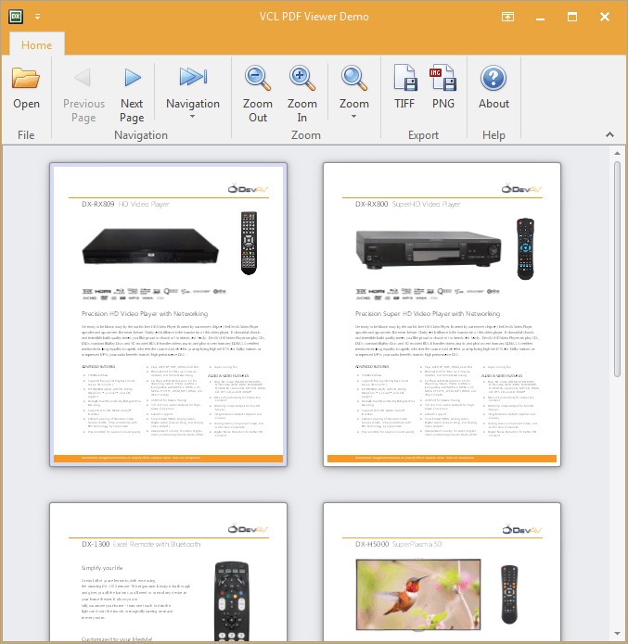This screenshot has height=644, width=628.
Task: Collapse the ribbon with the chevron
Action: (x=610, y=135)
